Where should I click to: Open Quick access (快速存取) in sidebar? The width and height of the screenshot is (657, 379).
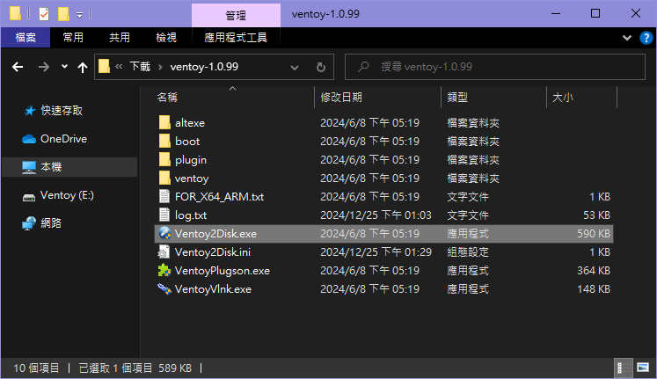(x=62, y=111)
